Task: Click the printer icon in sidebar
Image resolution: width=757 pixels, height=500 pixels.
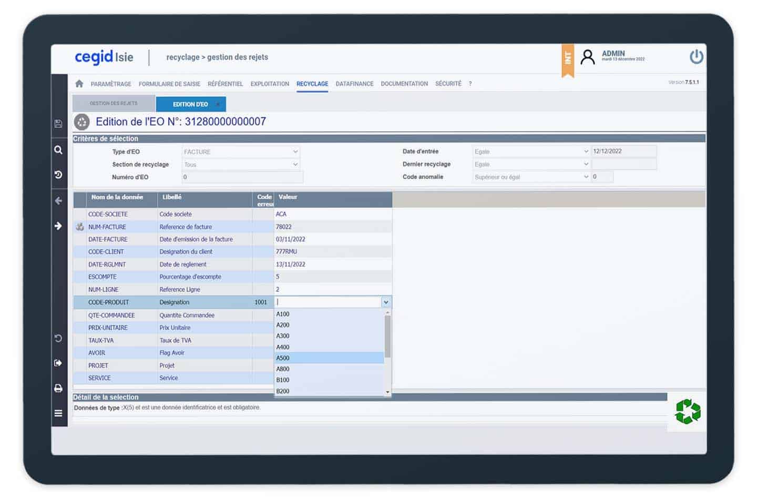Action: 58,388
